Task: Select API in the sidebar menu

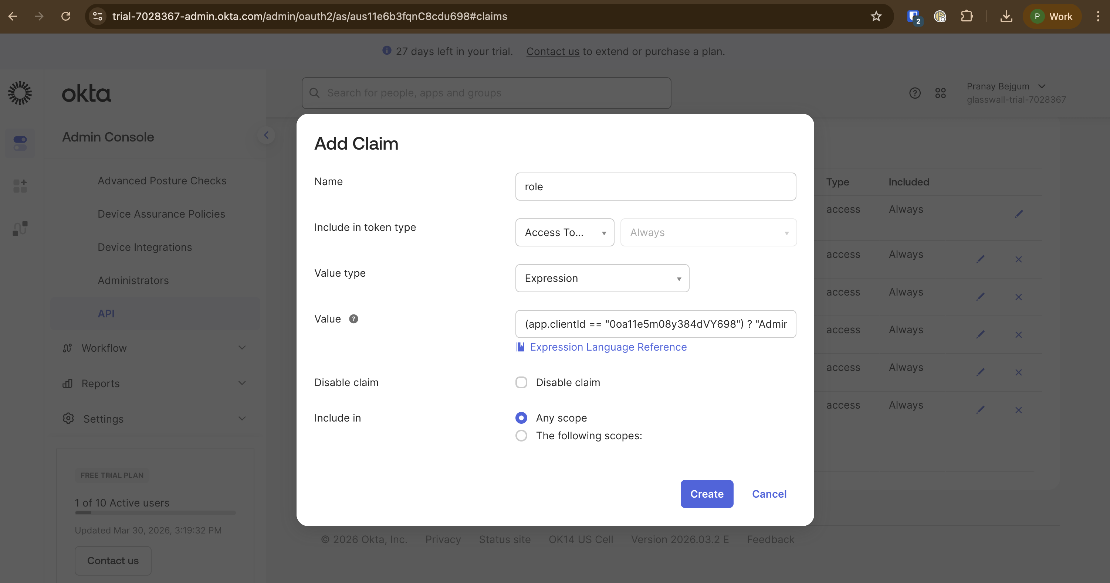Action: [106, 313]
